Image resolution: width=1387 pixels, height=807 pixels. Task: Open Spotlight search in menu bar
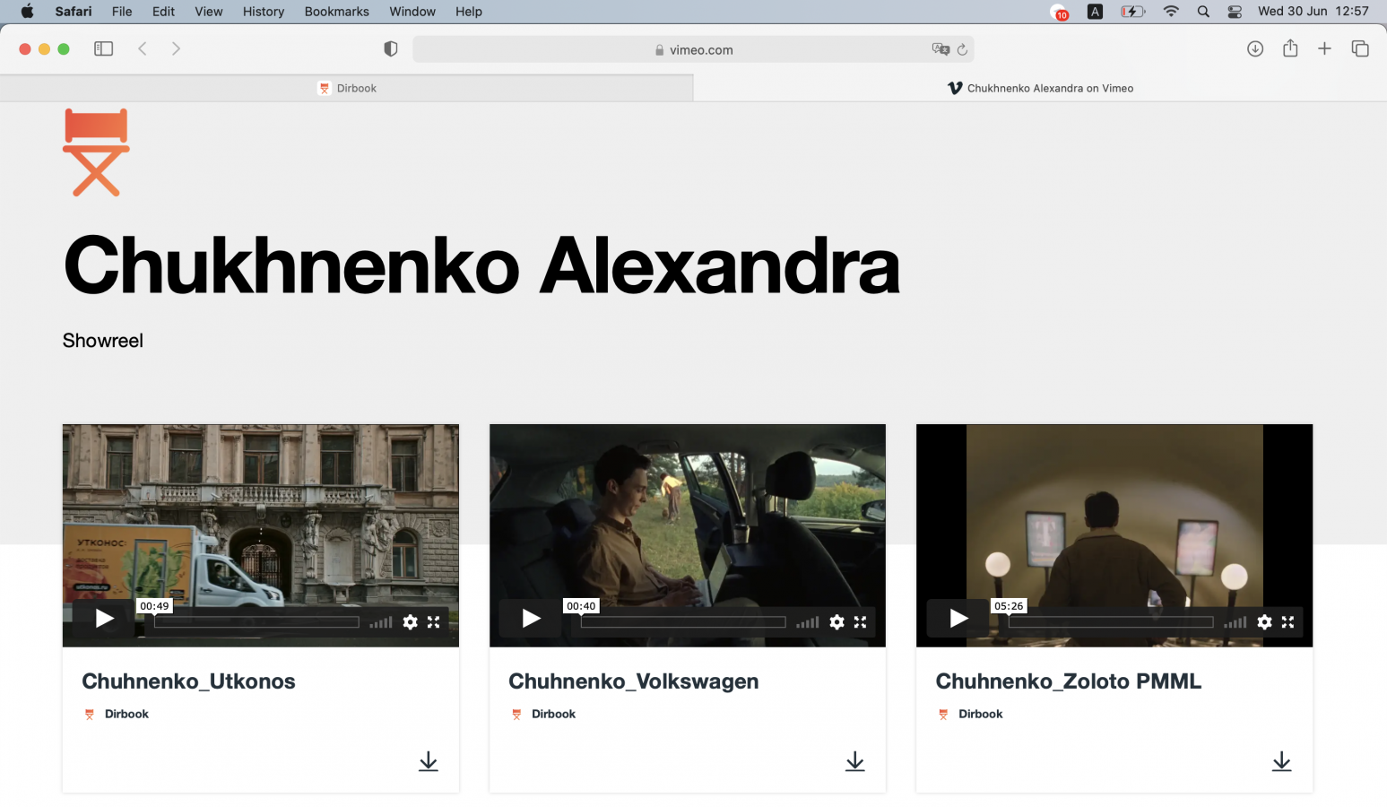[x=1203, y=12]
